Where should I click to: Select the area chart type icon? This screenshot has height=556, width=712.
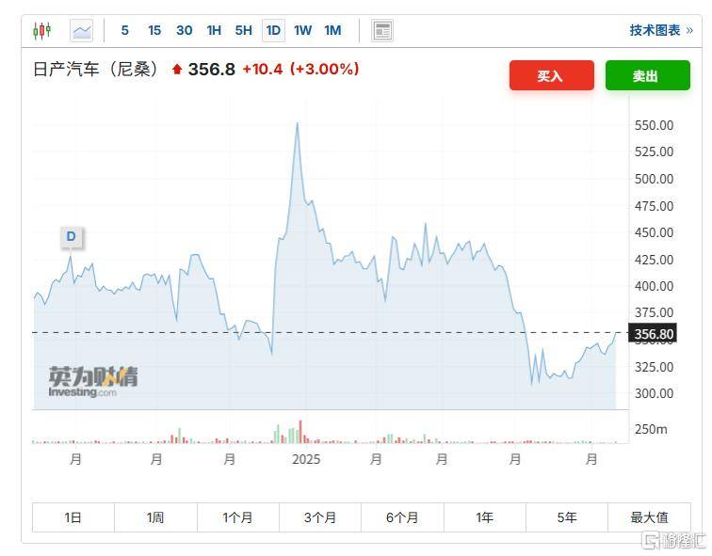tap(82, 31)
